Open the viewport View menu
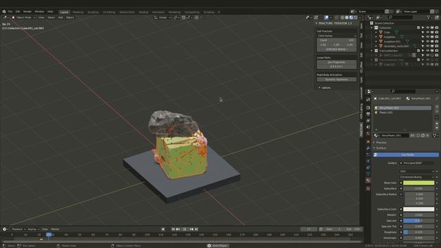This screenshot has width=441, height=248. [x=41, y=17]
